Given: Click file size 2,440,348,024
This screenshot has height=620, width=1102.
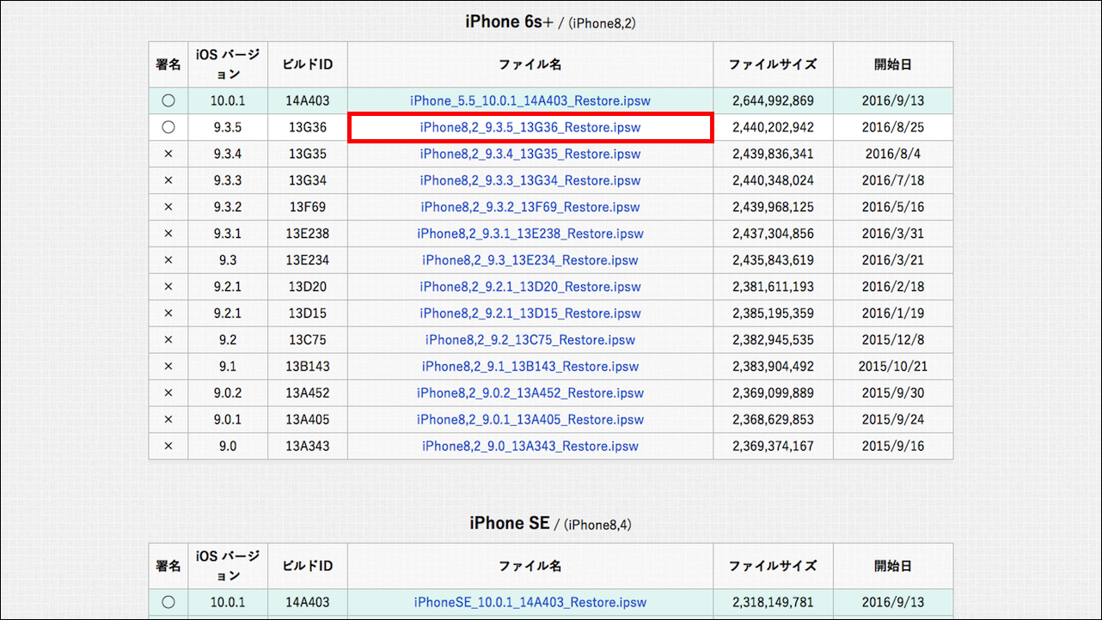Looking at the screenshot, I should pos(773,180).
